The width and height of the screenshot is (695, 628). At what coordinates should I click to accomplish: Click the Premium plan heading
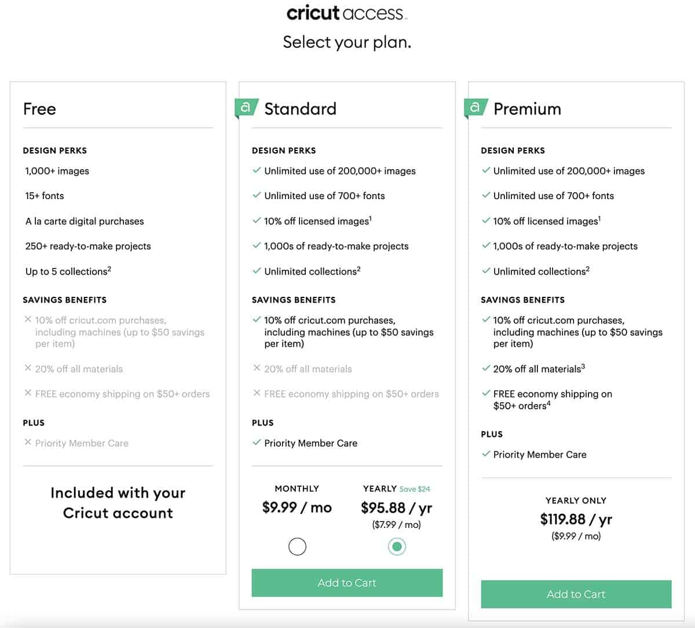point(527,109)
